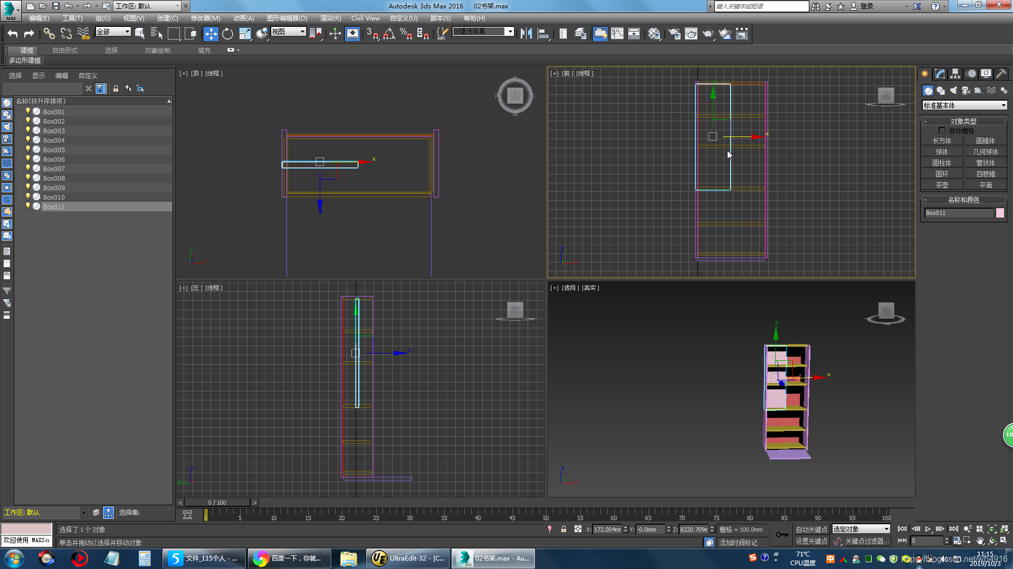The image size is (1013, 569).
Task: Open the 工作区: 默认 workspace dropdown in title bar
Action: tap(148, 6)
